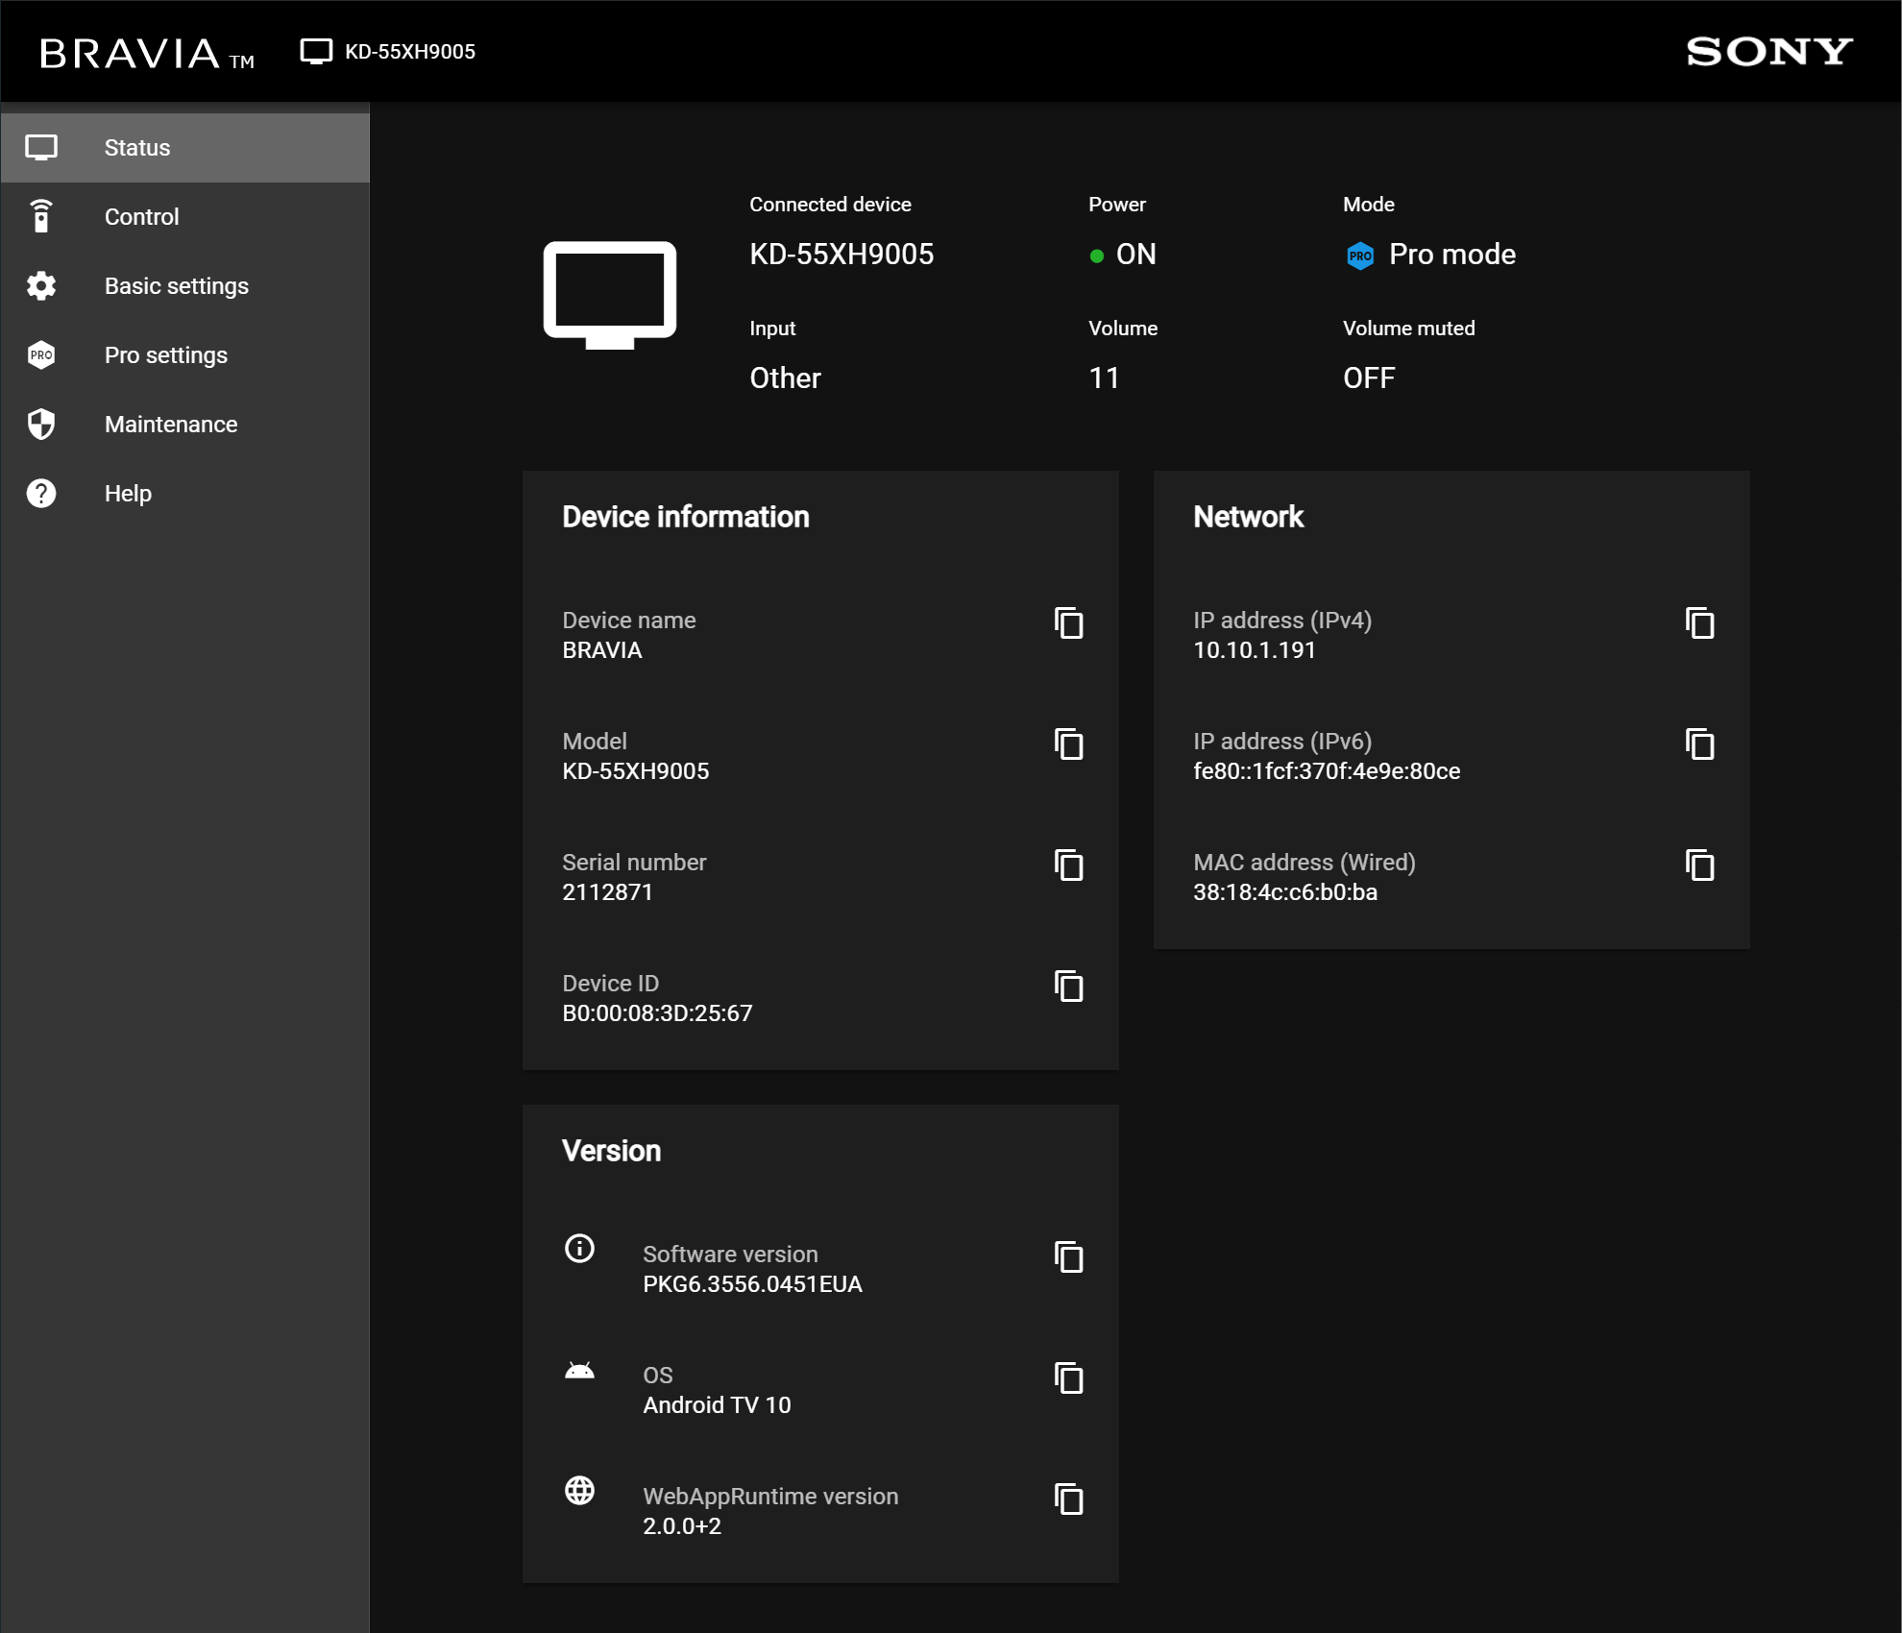The height and width of the screenshot is (1633, 1902).
Task: Copy the serial number 2112871
Action: [1067, 865]
